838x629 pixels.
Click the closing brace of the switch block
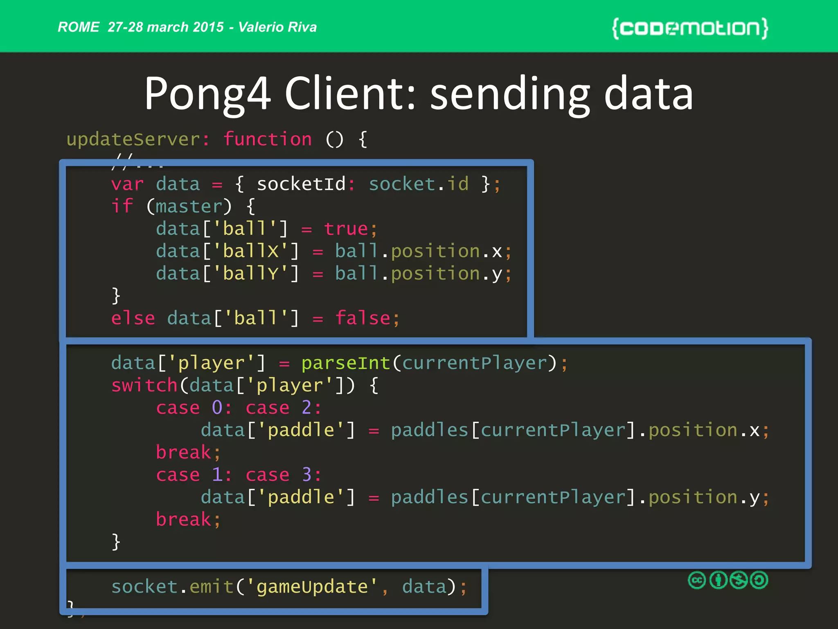[x=116, y=542]
